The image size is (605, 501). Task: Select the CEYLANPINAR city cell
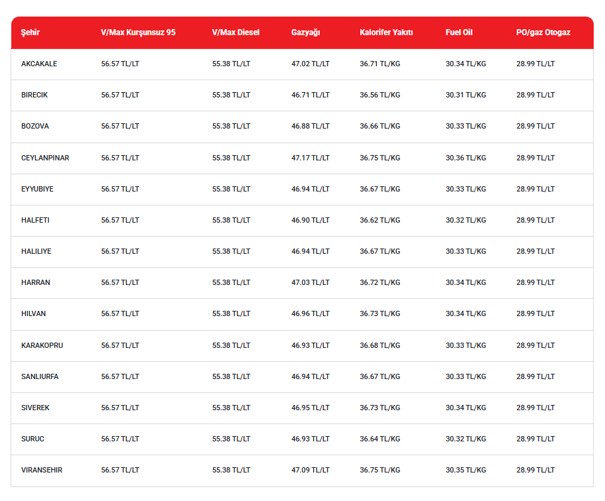tap(45, 158)
